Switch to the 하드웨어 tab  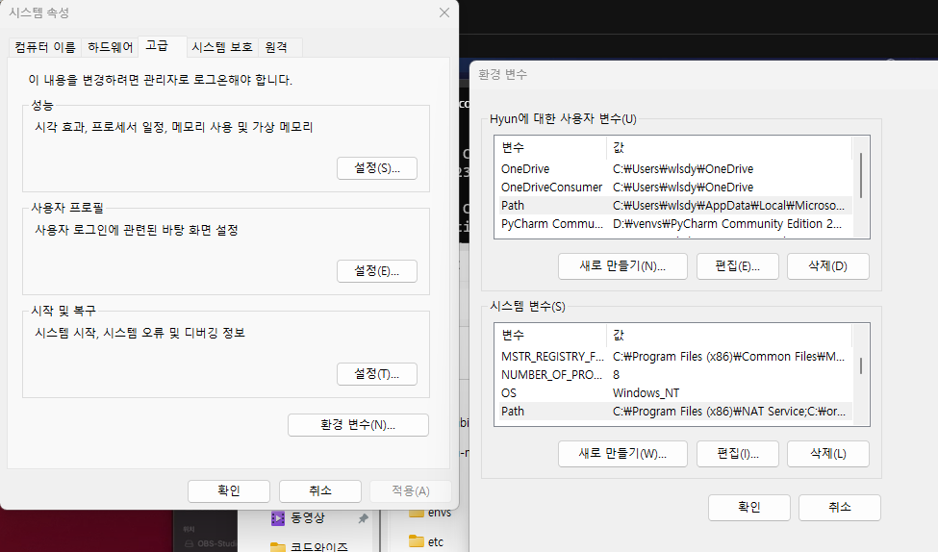point(110,47)
